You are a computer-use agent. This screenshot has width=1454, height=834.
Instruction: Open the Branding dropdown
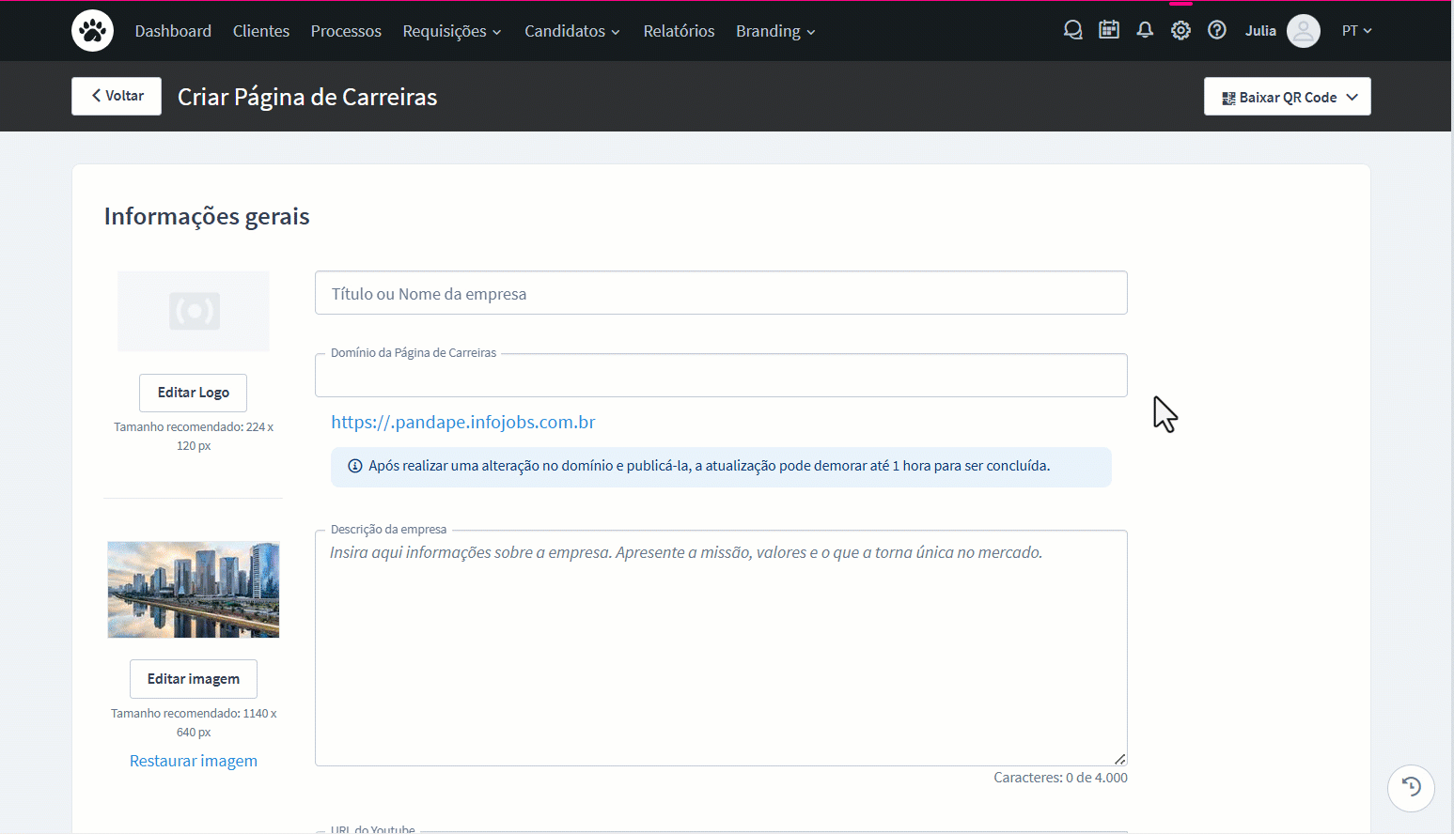click(x=774, y=31)
